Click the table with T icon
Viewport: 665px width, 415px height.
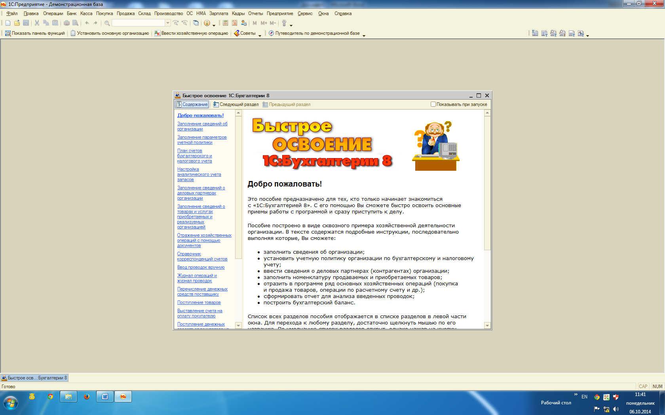544,33
